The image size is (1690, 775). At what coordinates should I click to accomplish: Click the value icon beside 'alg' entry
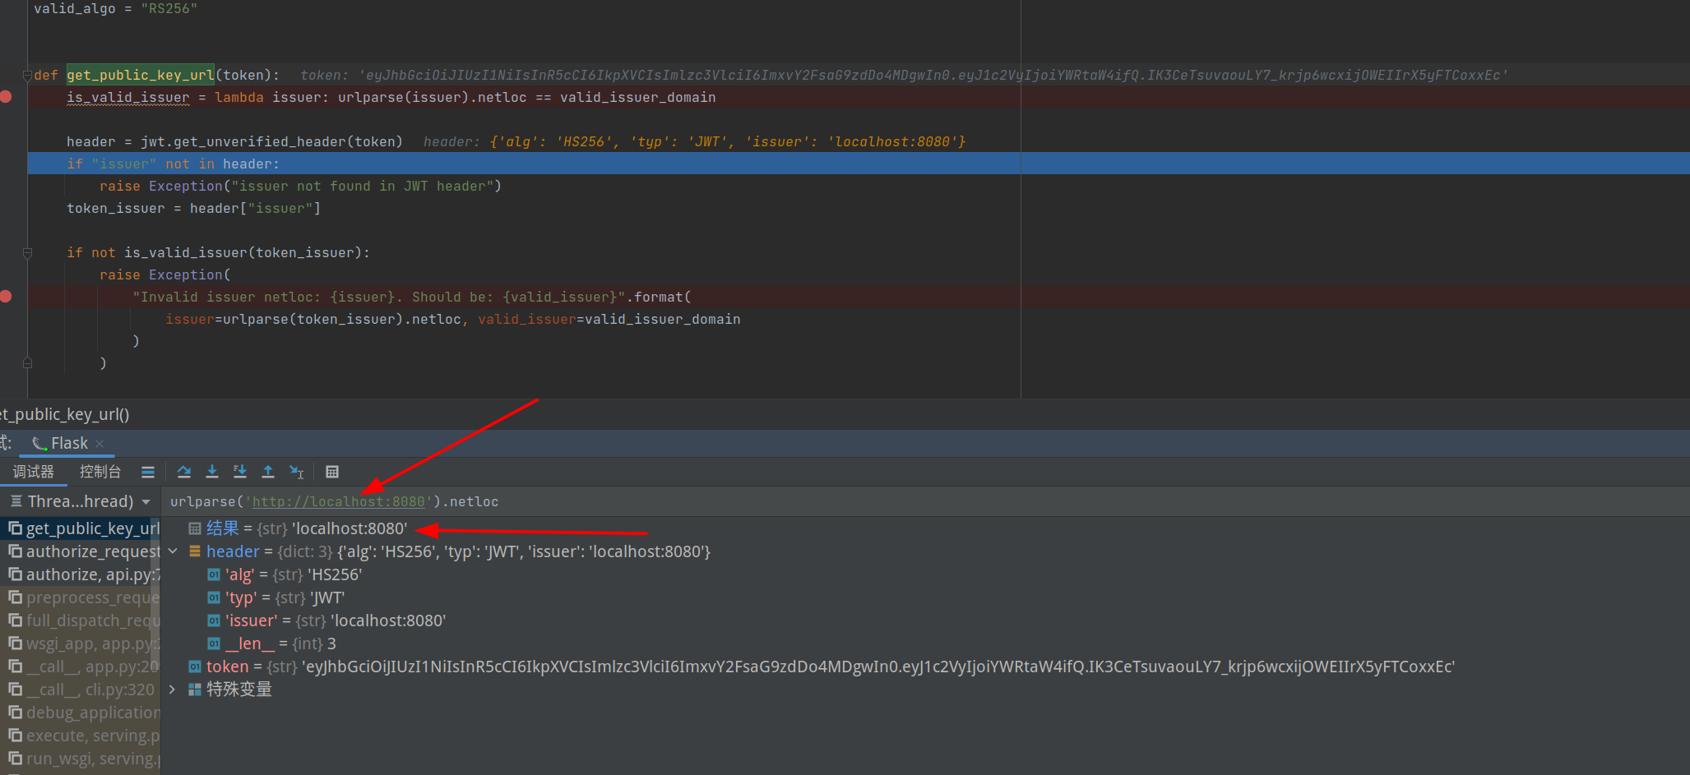point(214,574)
